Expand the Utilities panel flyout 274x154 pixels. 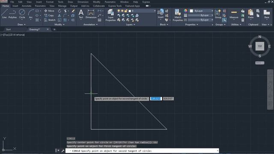click(x=236, y=25)
